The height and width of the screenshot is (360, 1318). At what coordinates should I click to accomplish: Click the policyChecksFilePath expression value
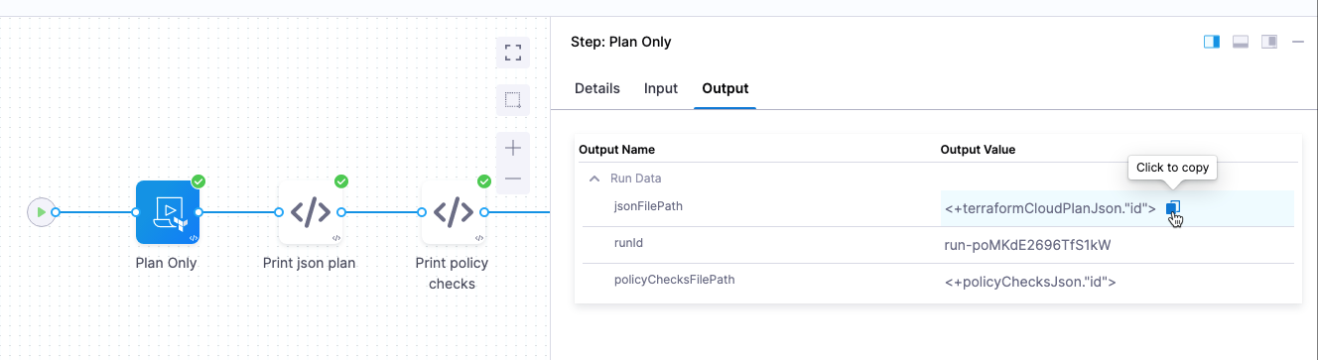point(1030,282)
